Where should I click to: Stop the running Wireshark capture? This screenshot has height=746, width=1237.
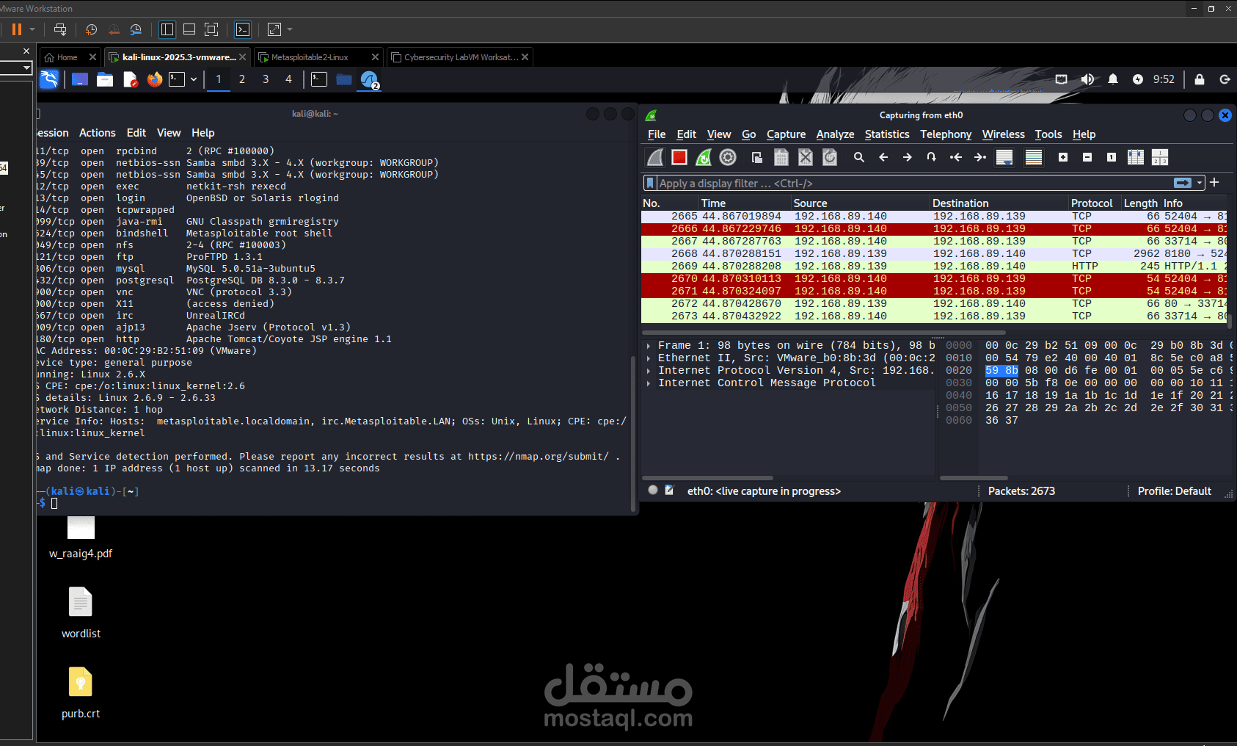[x=679, y=157]
